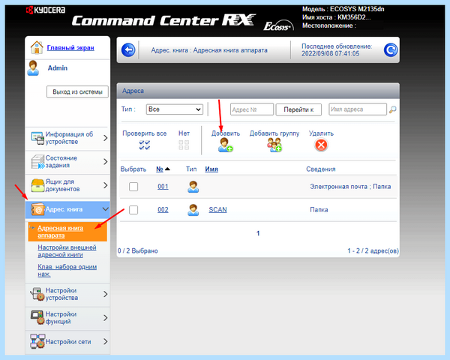The image size is (450, 360).
Task: Click the Добавить группу label text
Action: [274, 133]
